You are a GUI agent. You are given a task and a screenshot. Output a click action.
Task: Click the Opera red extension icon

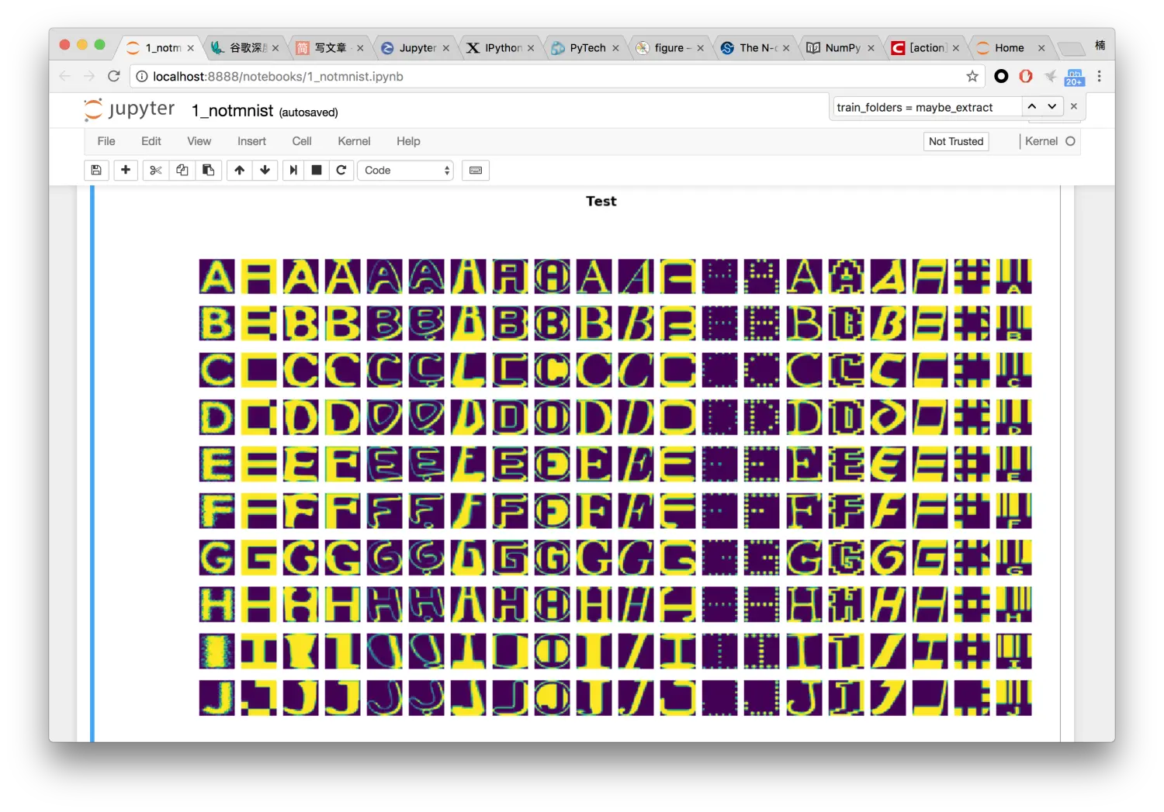click(x=1026, y=76)
